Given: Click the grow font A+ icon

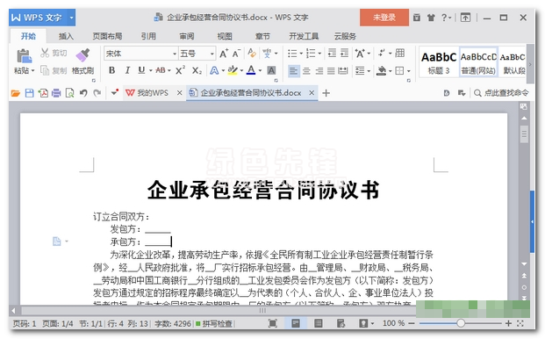Looking at the screenshot, I should 224,54.
